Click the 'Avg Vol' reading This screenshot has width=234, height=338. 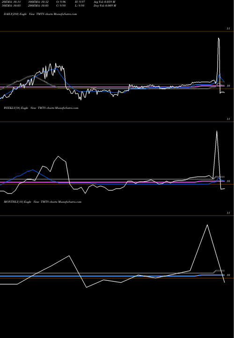pos(104,2)
